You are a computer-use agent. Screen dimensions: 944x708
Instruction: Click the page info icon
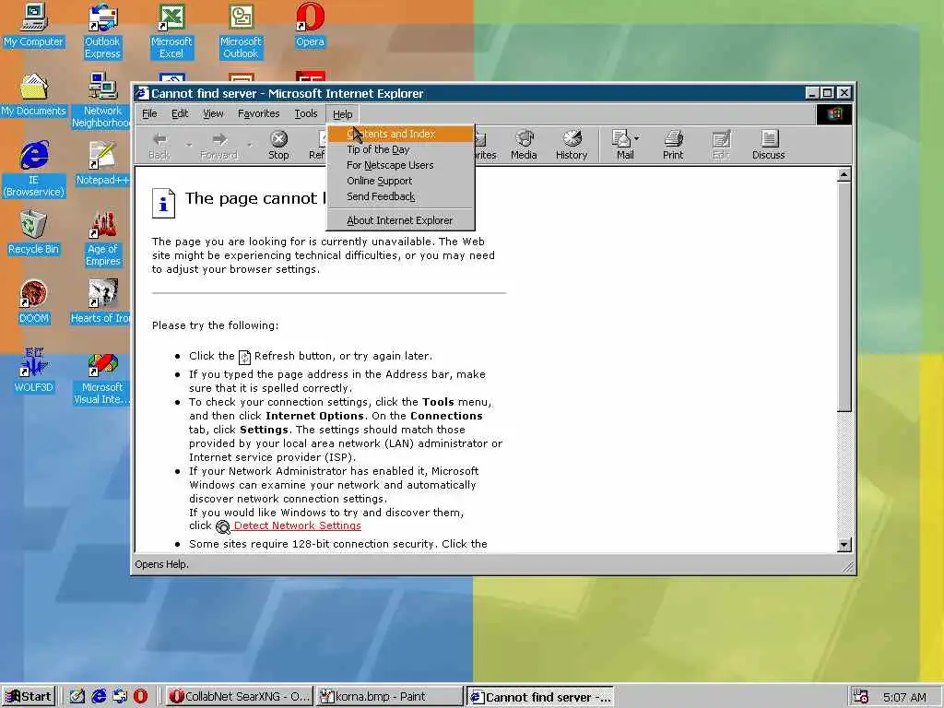pyautogui.click(x=164, y=203)
